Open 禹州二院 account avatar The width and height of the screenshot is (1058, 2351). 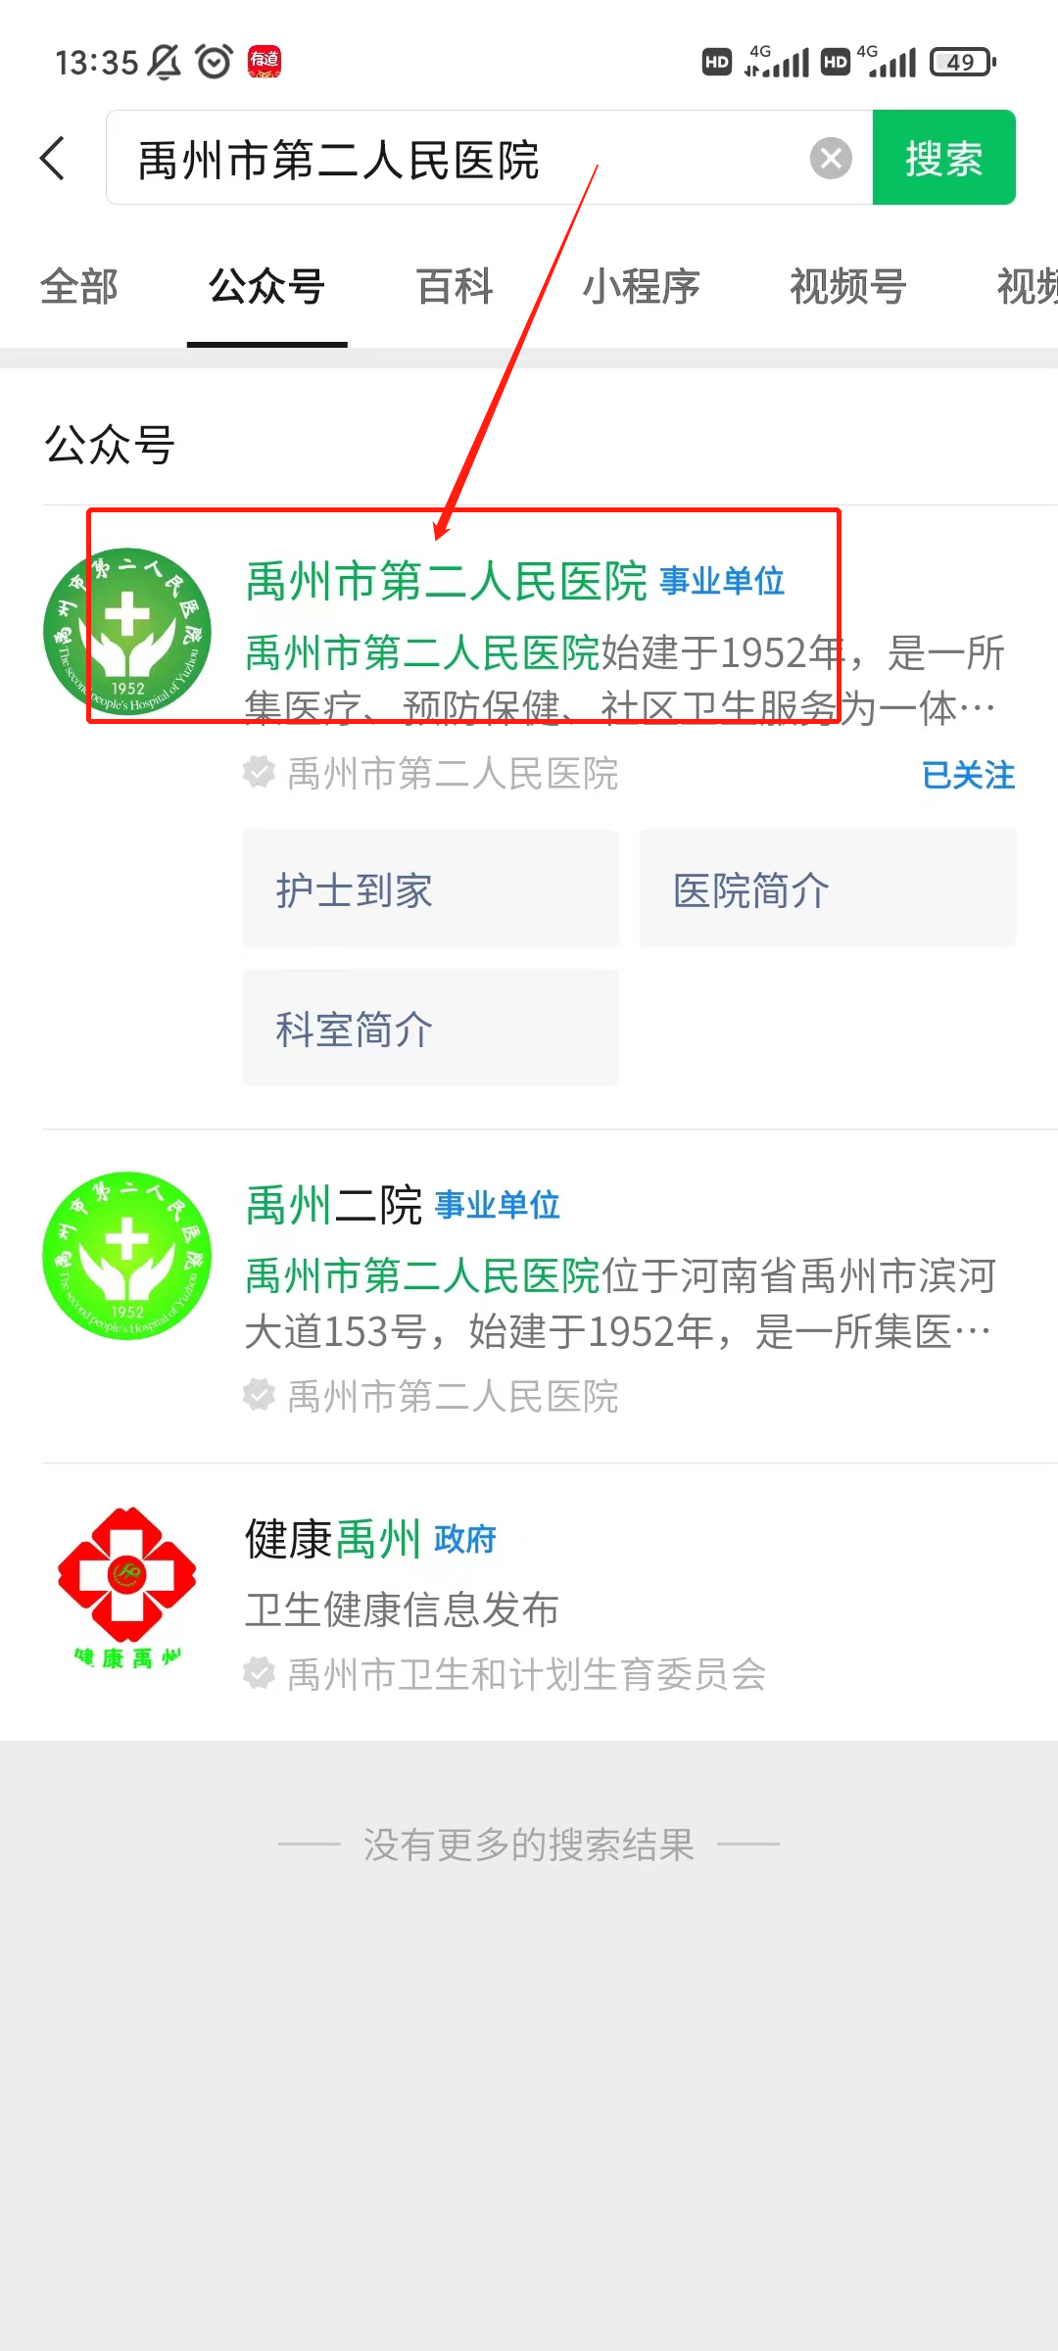click(127, 1256)
